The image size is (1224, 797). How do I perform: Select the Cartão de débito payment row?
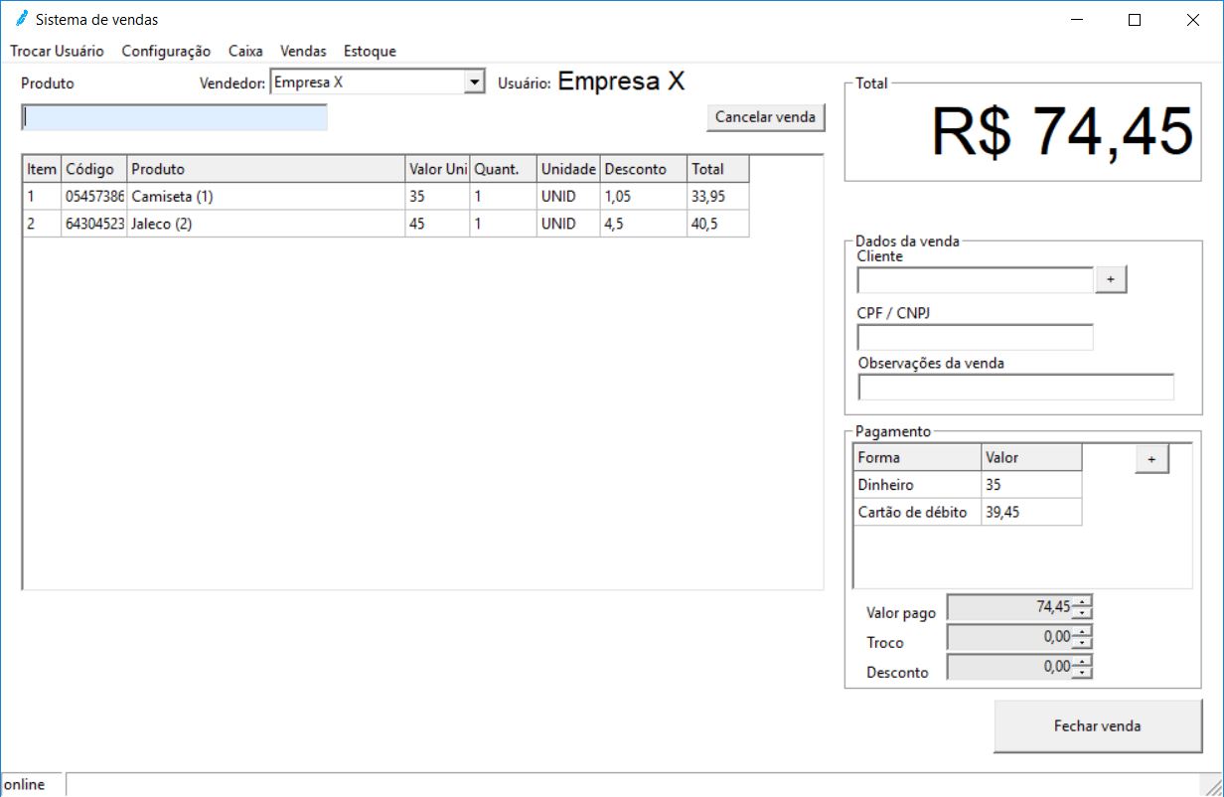912,513
